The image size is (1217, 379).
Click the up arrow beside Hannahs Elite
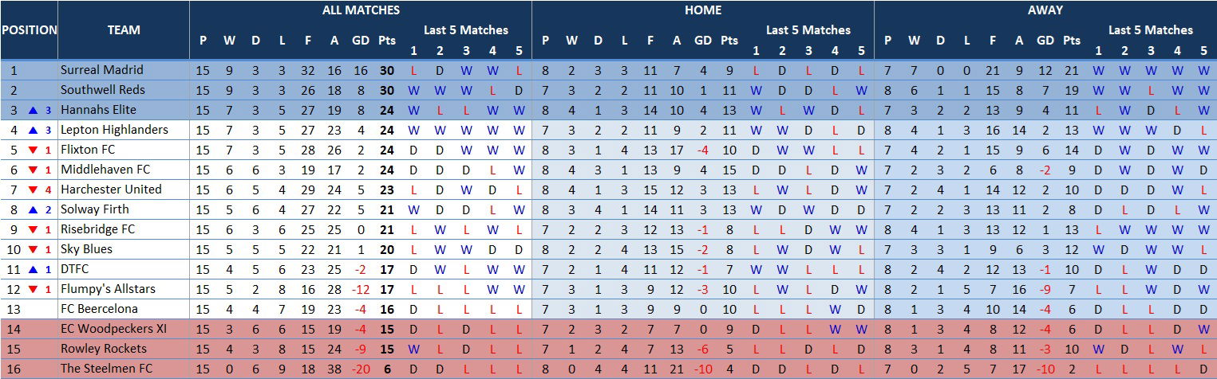click(x=34, y=110)
